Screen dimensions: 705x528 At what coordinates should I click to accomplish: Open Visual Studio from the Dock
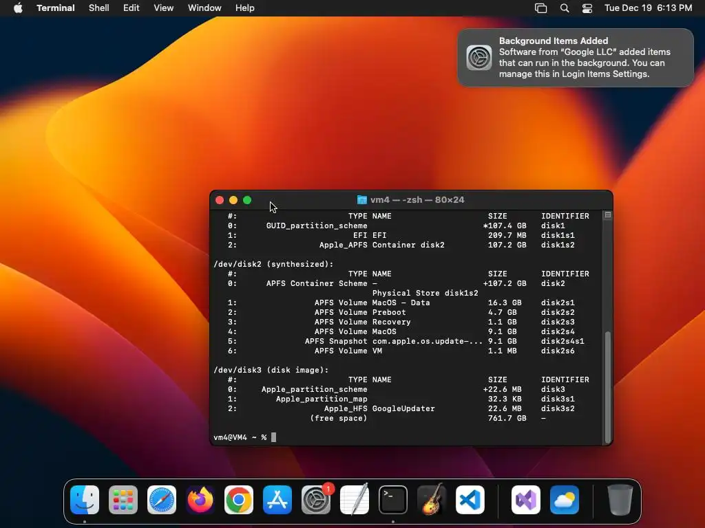coord(526,500)
